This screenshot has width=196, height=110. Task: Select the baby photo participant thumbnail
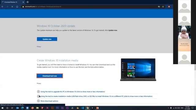[x=184, y=32]
